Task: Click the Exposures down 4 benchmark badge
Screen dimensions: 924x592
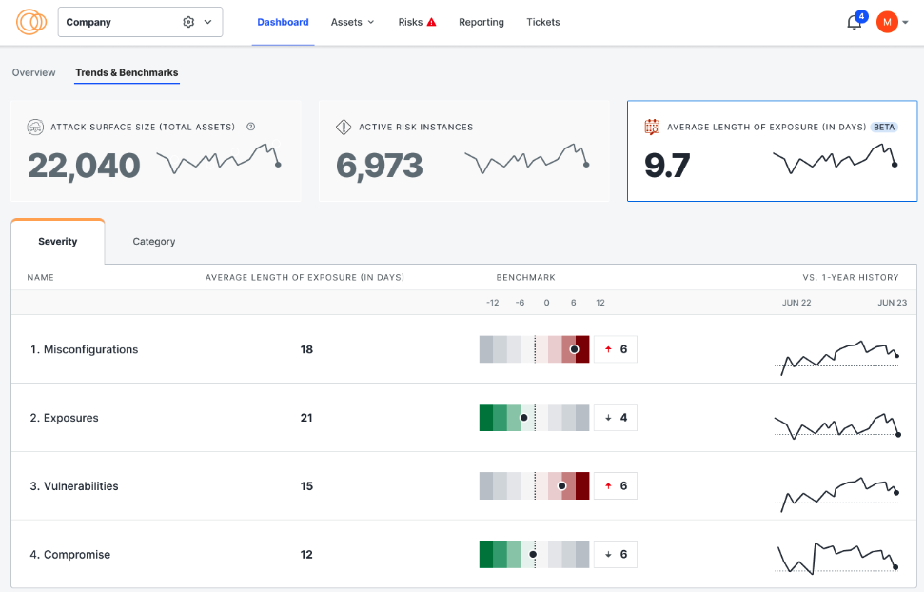Action: tap(616, 418)
